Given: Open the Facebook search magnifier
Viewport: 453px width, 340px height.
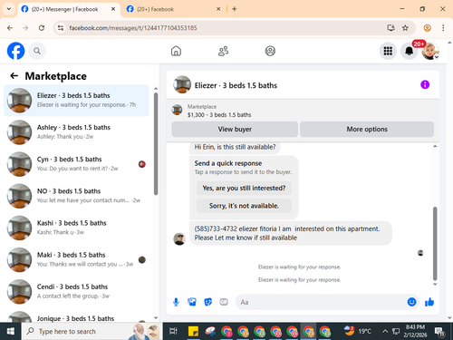Looking at the screenshot, I should (x=37, y=51).
